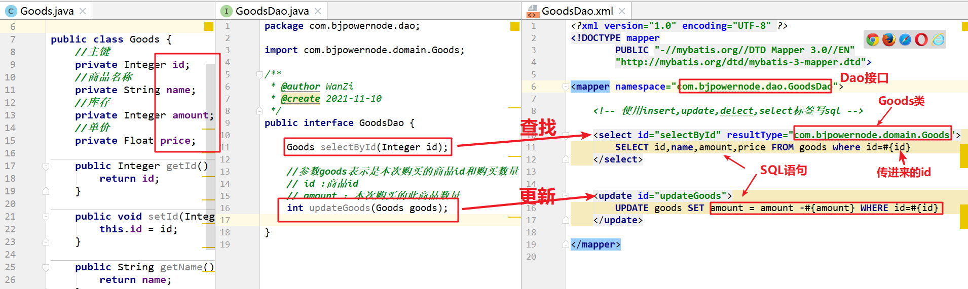Switch to the GoodsDao.java tab

pyautogui.click(x=272, y=11)
